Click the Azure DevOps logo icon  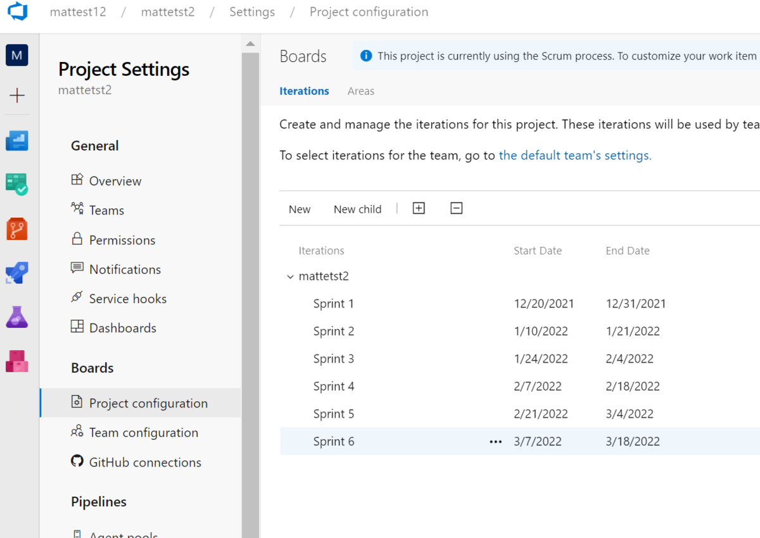(17, 12)
